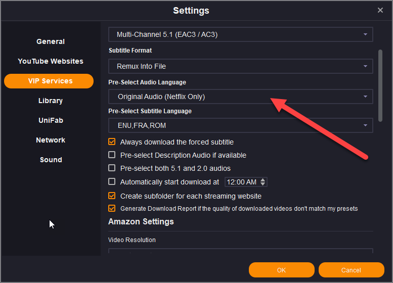Open the Network settings section
The image size is (393, 283).
(x=51, y=140)
